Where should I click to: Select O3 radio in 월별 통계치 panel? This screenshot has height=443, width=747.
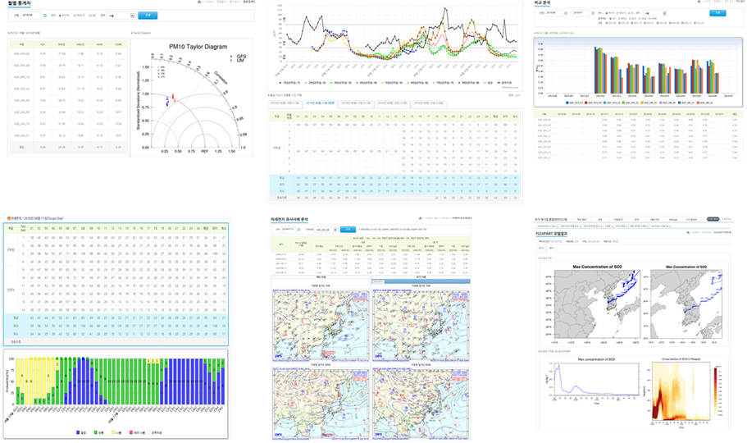point(90,16)
